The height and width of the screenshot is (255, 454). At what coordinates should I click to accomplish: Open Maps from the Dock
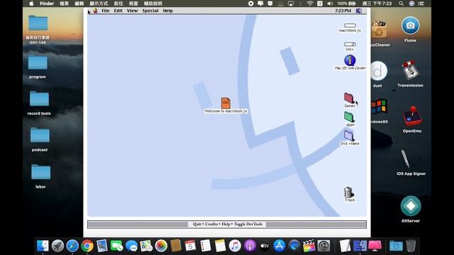(x=146, y=246)
